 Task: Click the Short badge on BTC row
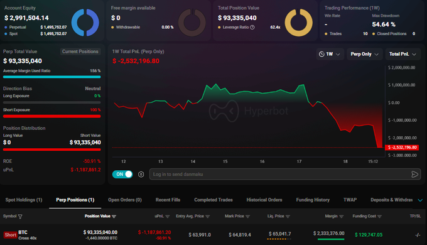(x=10, y=235)
